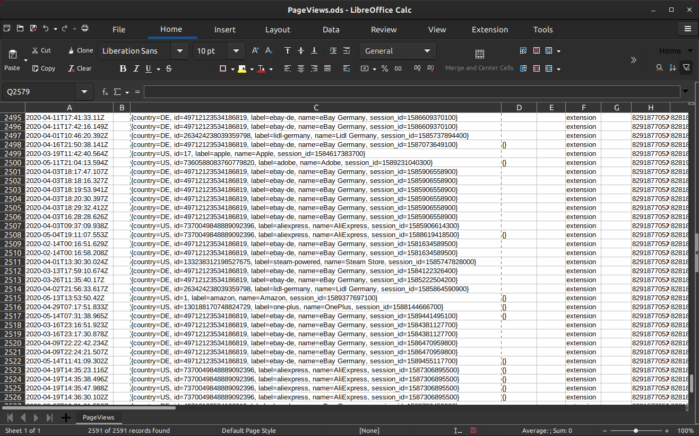This screenshot has width=699, height=436.
Task: Open the Data menu tab
Action: [331, 30]
